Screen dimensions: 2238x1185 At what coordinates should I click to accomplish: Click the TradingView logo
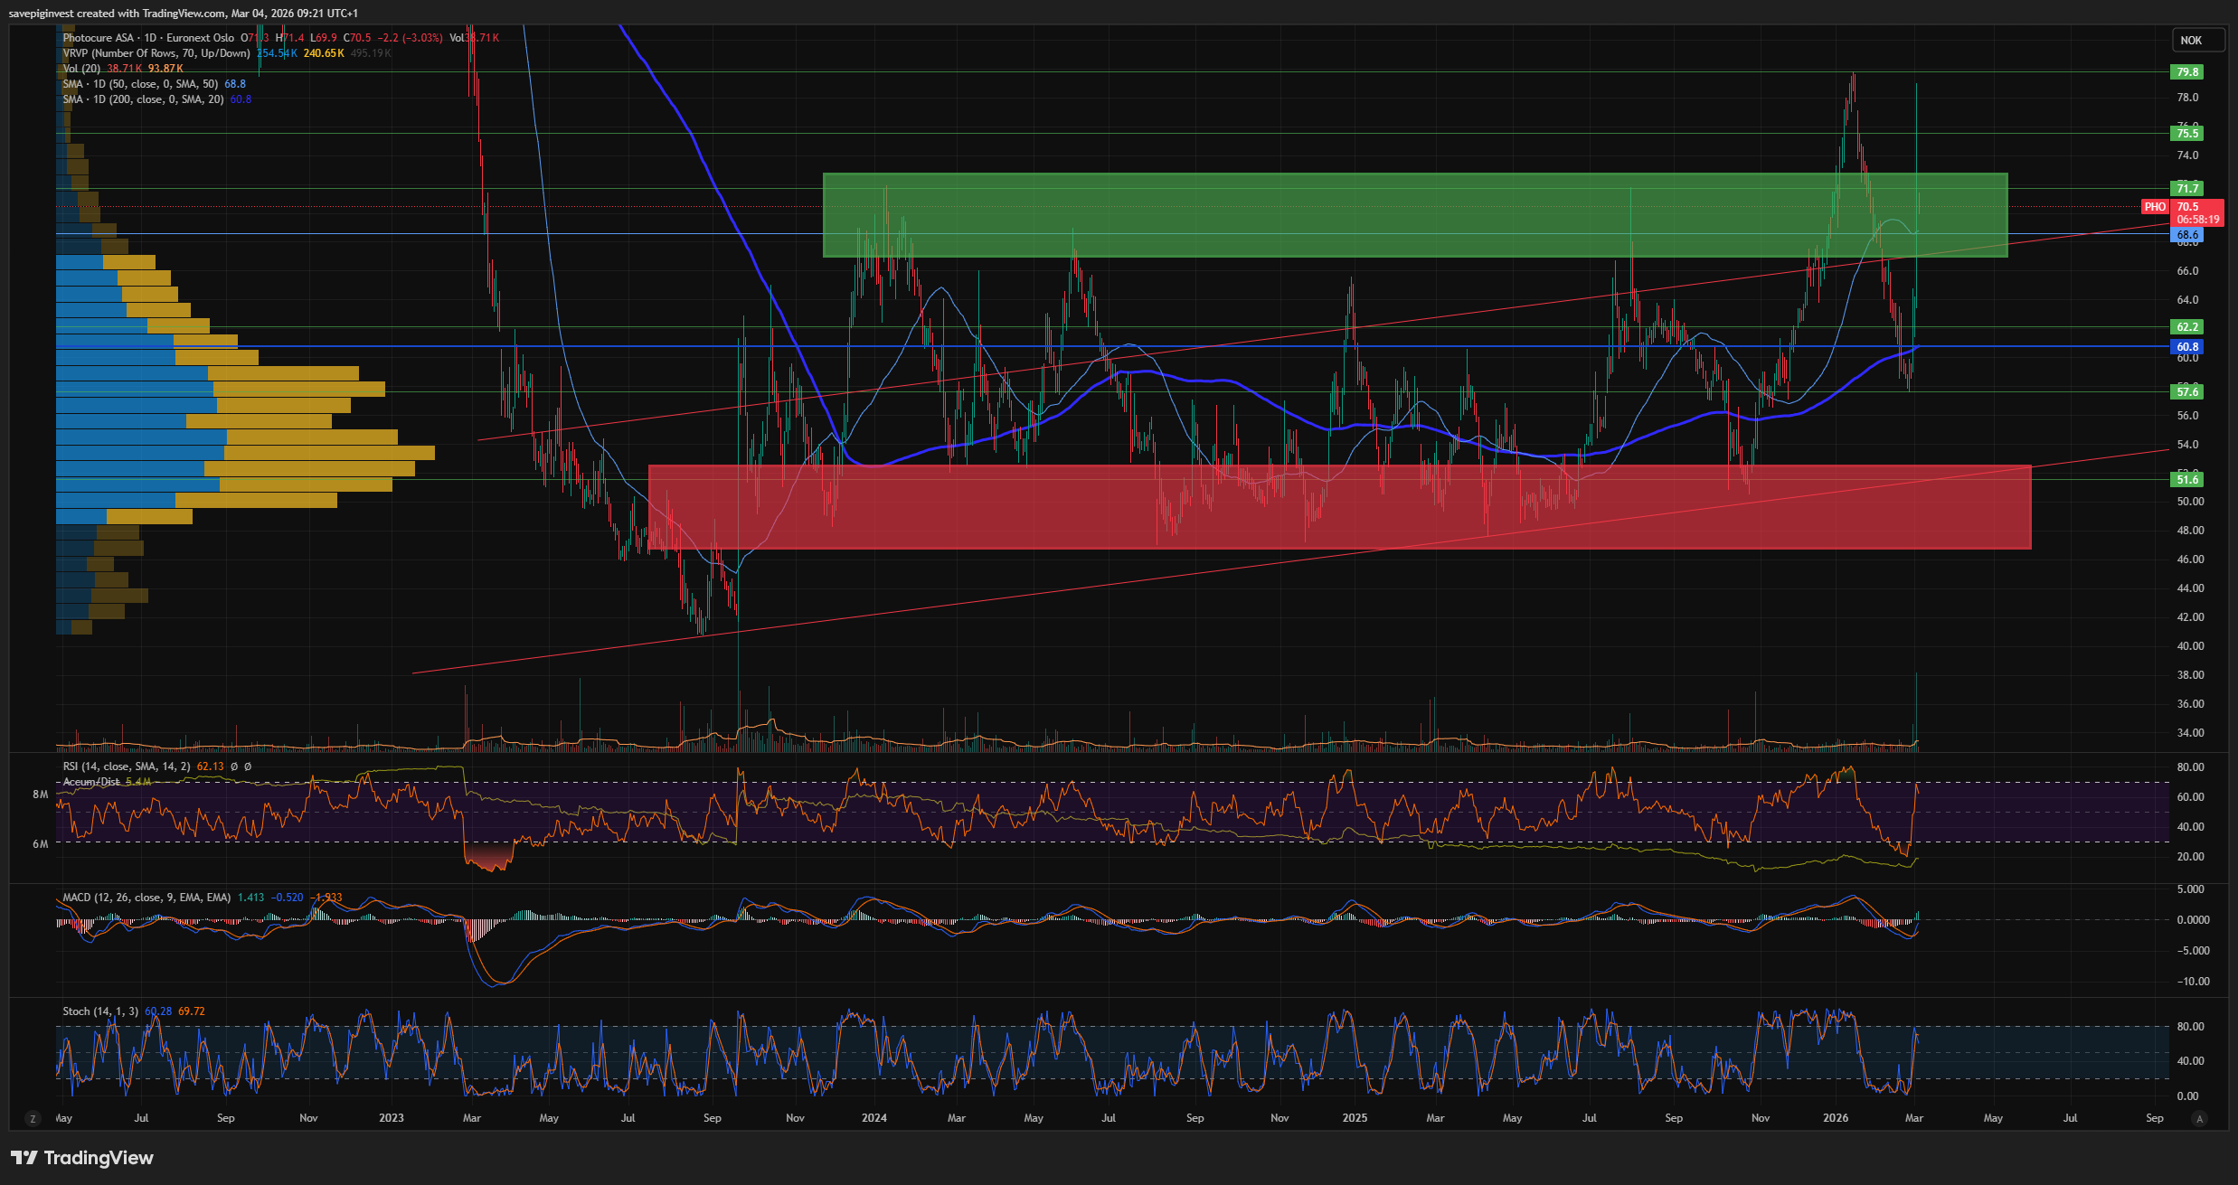tap(81, 1158)
